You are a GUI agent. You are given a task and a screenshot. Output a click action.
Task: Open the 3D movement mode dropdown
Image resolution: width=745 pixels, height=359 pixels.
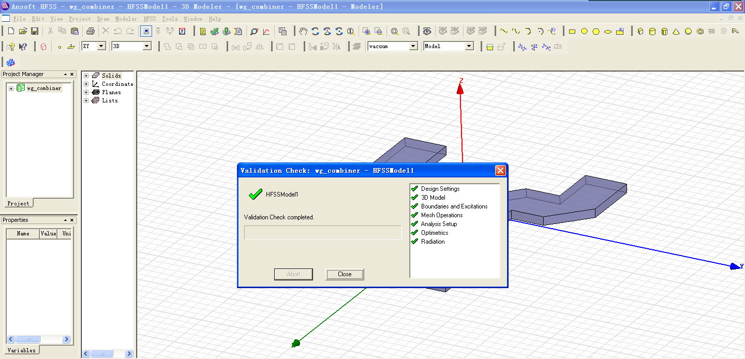pos(147,46)
